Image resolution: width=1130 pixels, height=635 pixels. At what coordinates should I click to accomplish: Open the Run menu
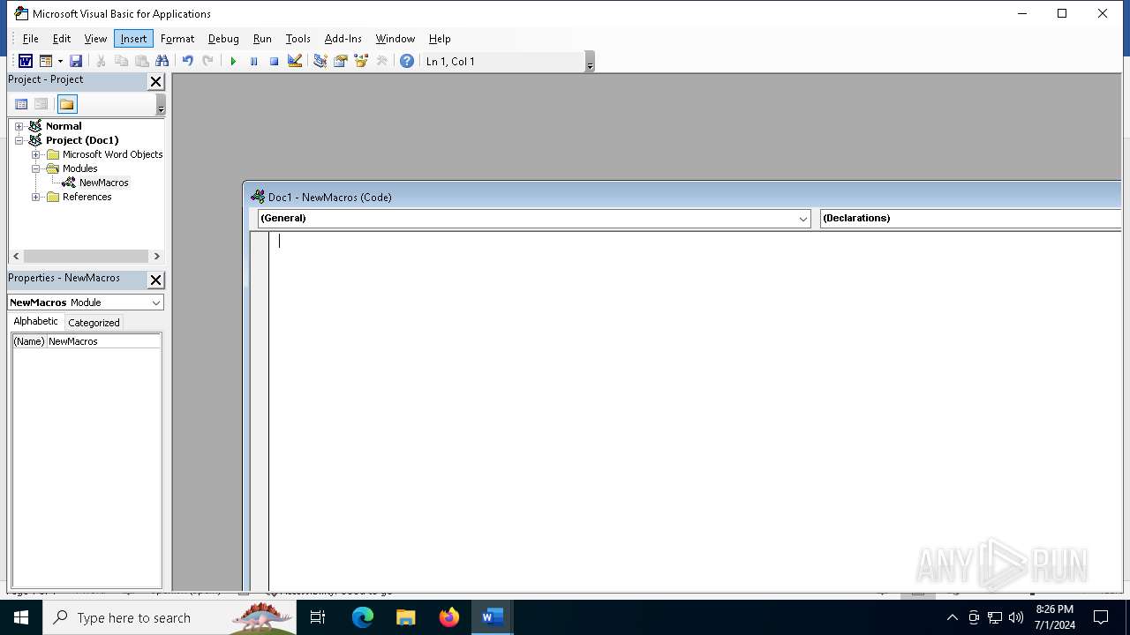262,39
